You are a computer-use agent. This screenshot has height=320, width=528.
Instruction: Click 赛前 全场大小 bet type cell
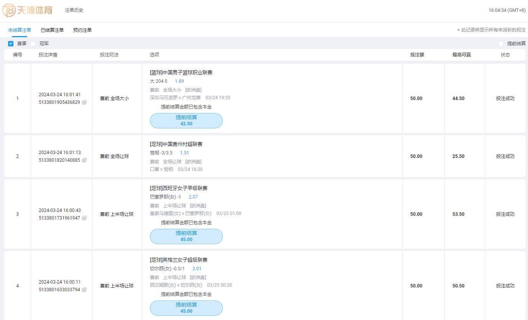point(114,98)
